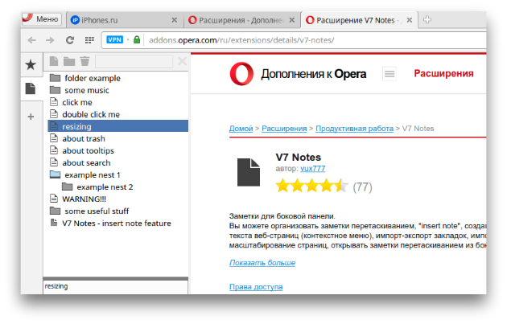The height and width of the screenshot is (324, 507).
Task: Open the Speed Dial grid
Action: (89, 40)
